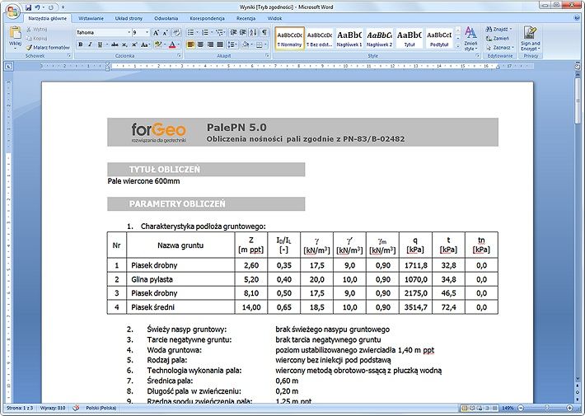Center the text alignment
The height and width of the screenshot is (416, 585).
click(200, 44)
